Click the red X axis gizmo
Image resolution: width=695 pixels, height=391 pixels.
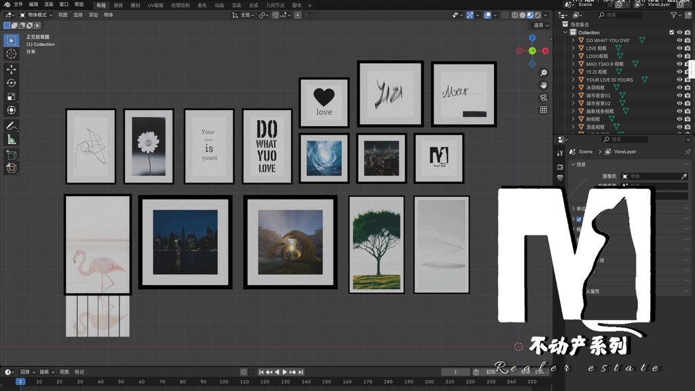(x=545, y=51)
